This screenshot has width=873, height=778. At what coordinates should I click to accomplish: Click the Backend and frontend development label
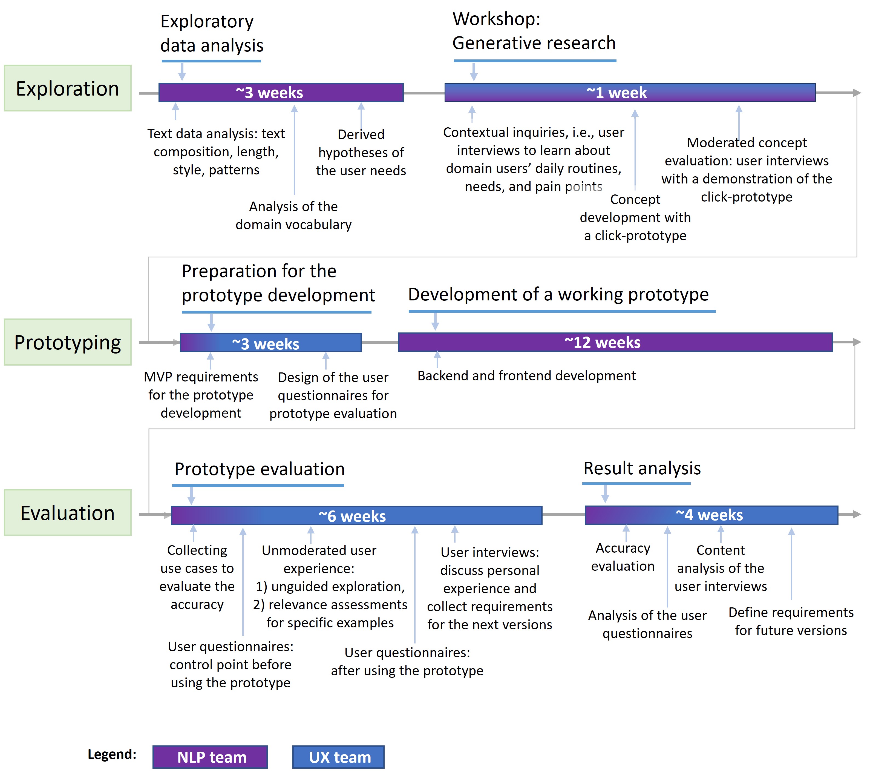pyautogui.click(x=526, y=376)
